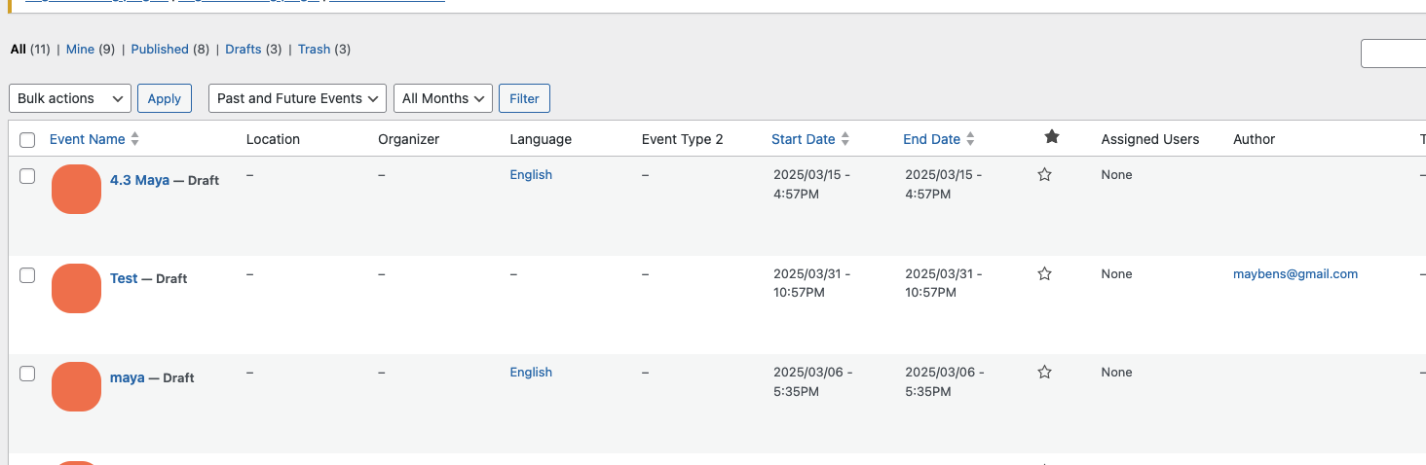Click the search input field
This screenshot has height=465, width=1426.
pos(1394,54)
